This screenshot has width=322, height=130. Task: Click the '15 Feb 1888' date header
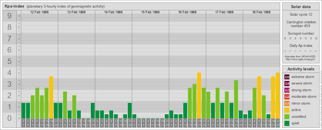[150, 12]
